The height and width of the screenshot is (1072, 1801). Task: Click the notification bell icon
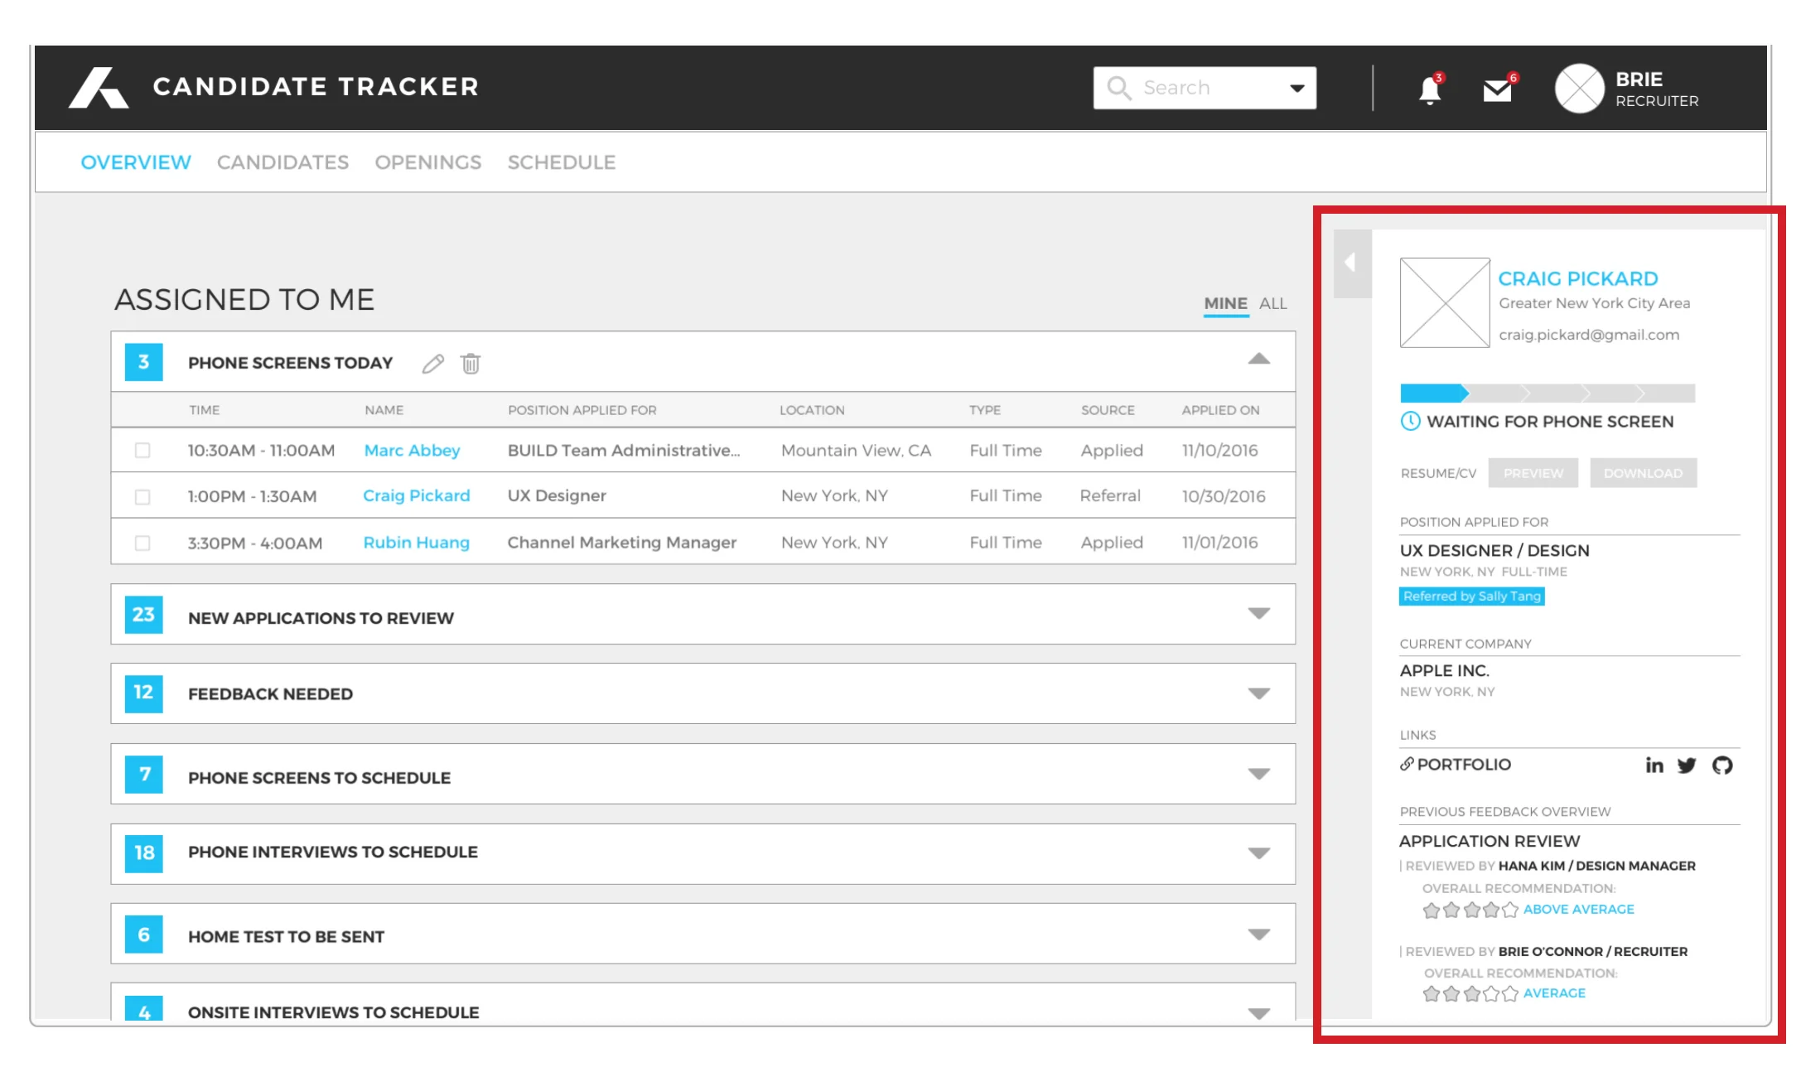1429,89
